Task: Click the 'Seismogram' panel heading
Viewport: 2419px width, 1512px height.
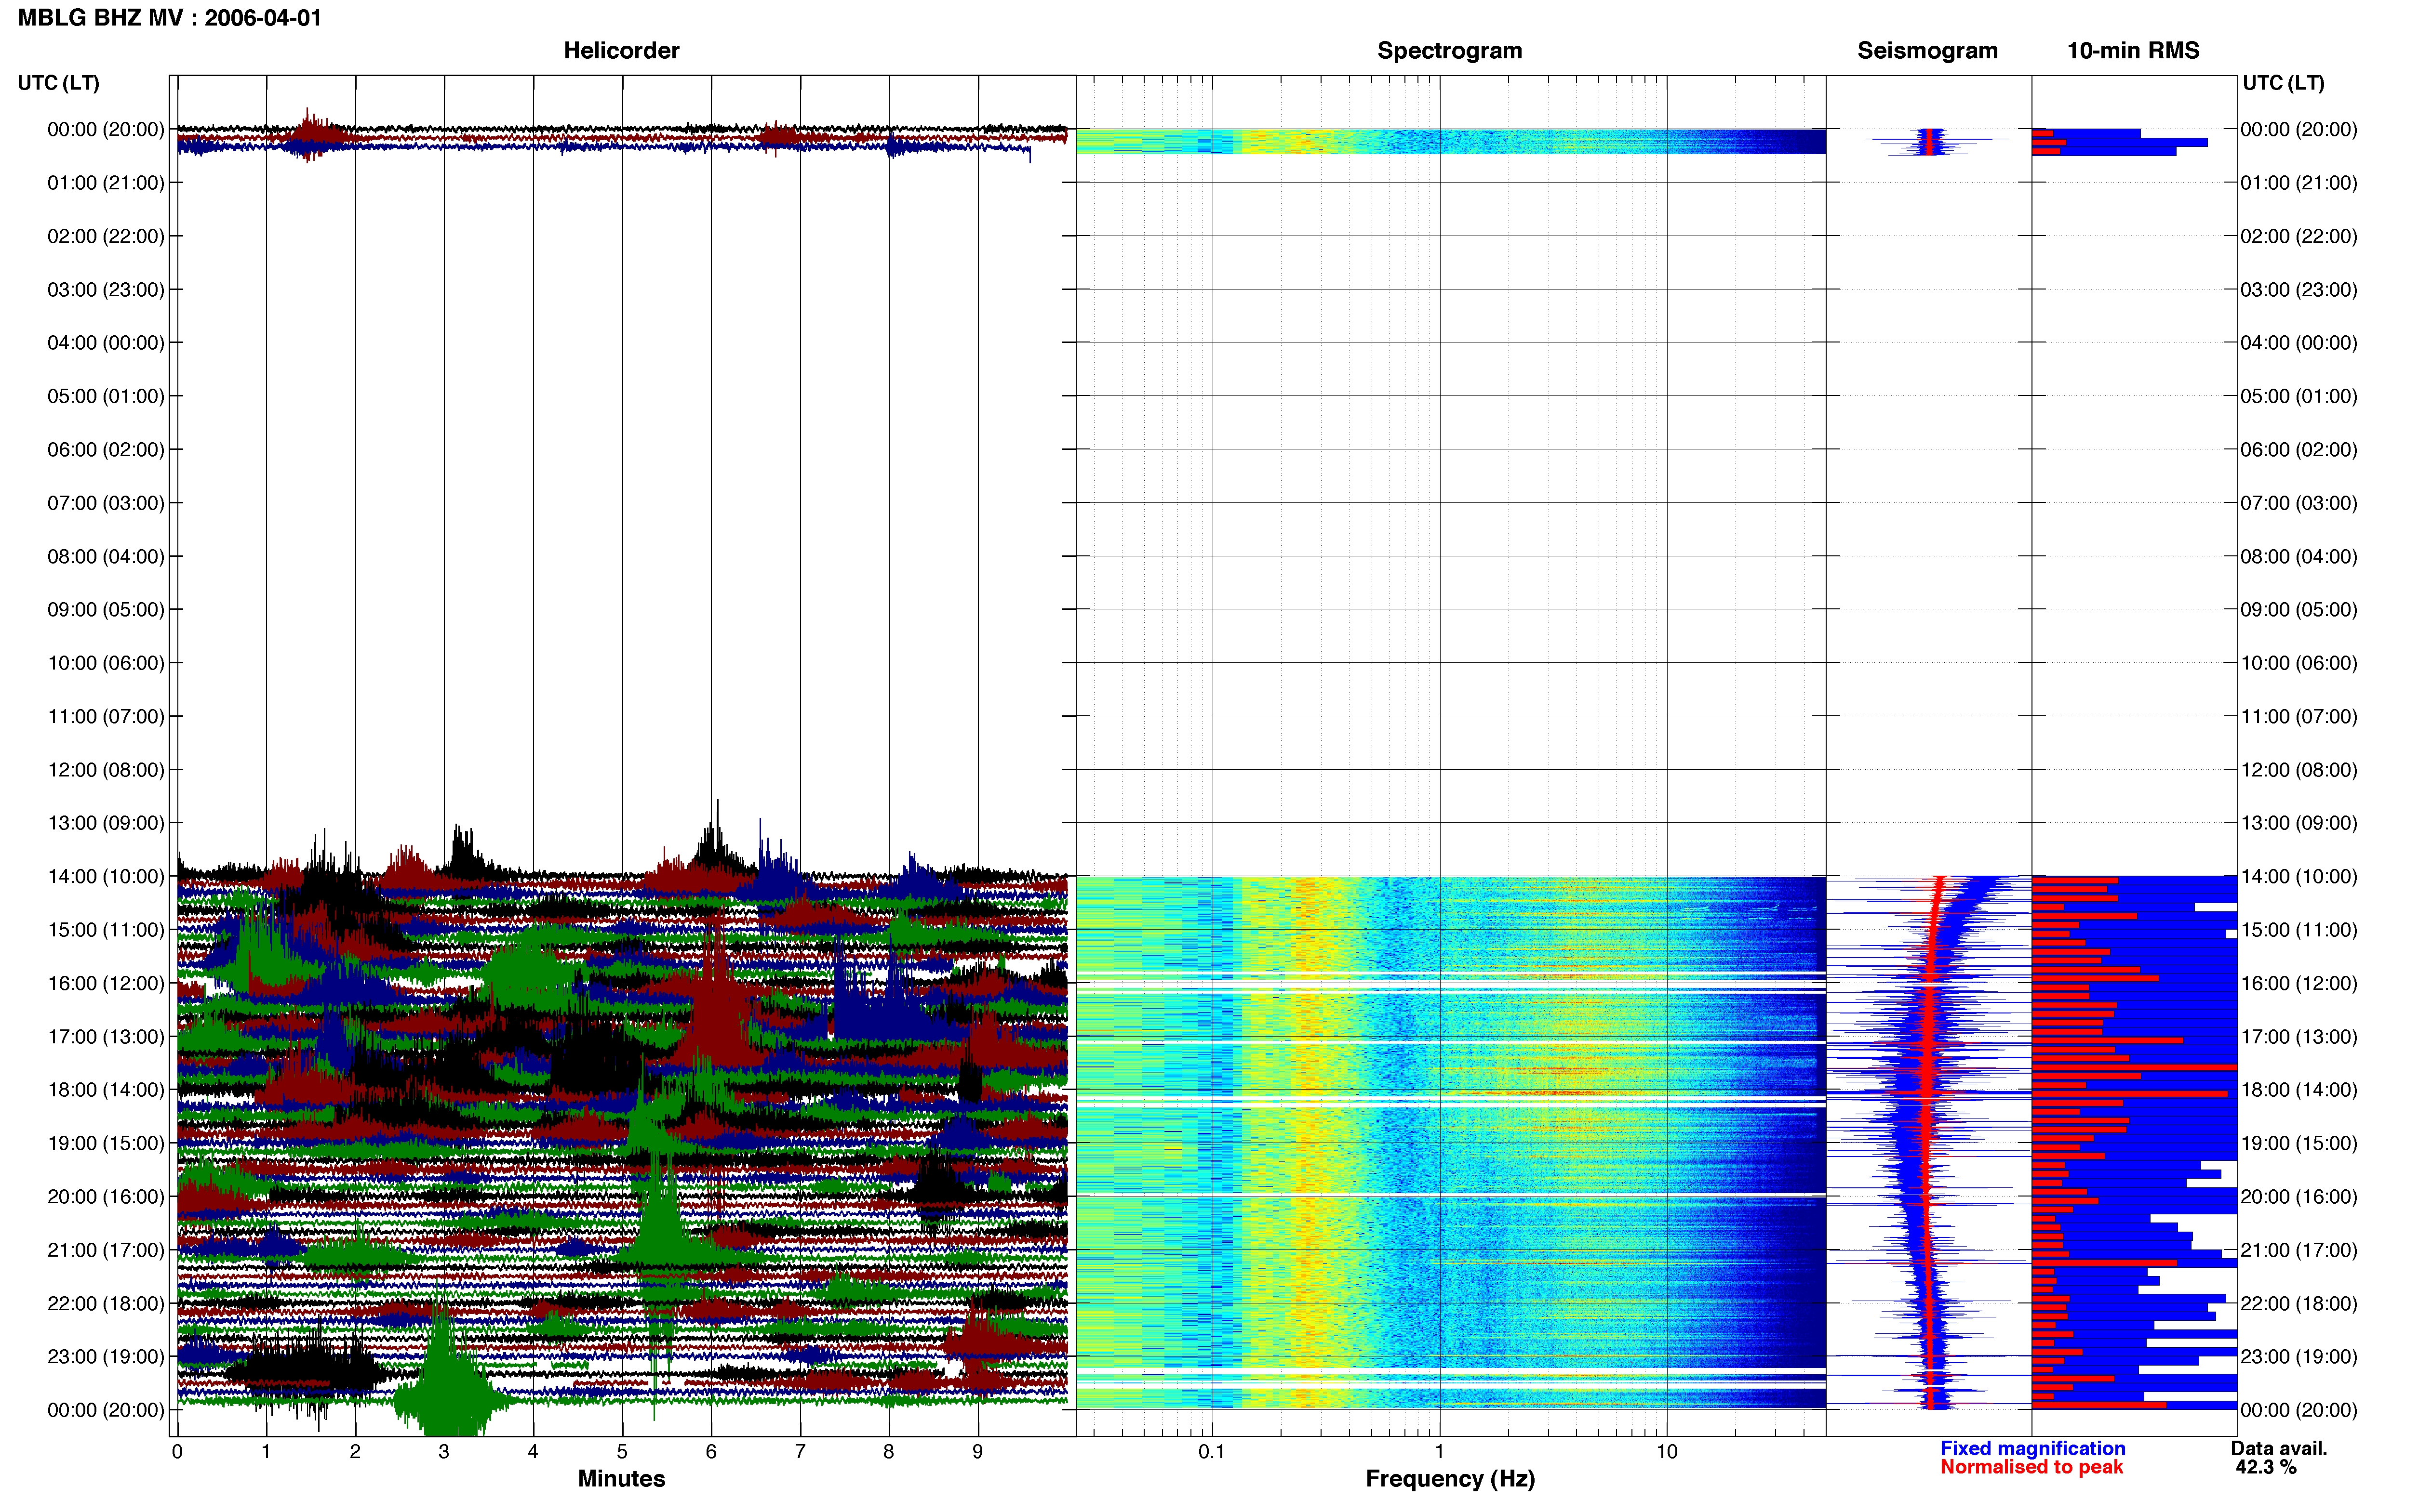Action: tap(1928, 51)
